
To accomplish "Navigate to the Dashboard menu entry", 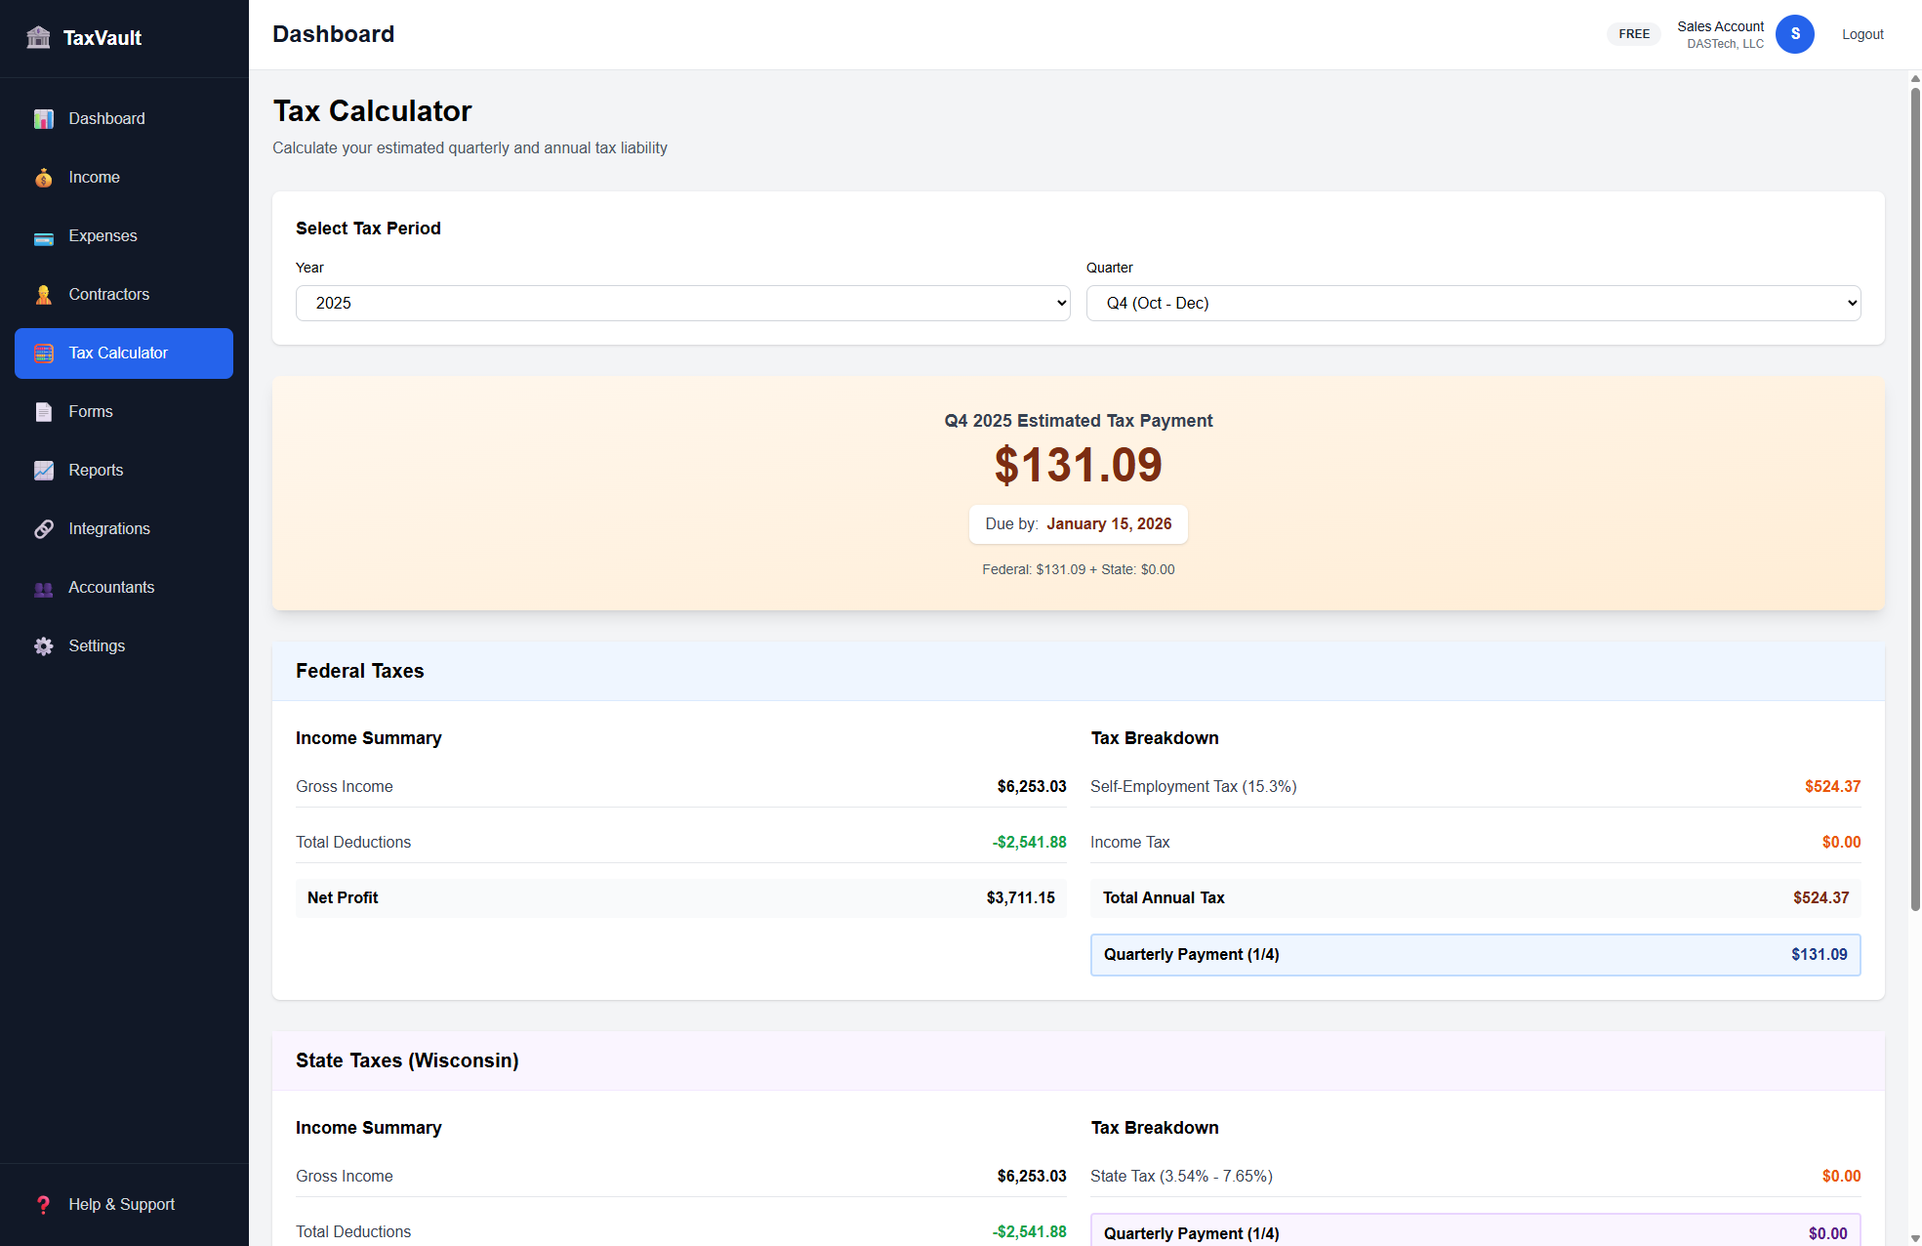I will (105, 118).
